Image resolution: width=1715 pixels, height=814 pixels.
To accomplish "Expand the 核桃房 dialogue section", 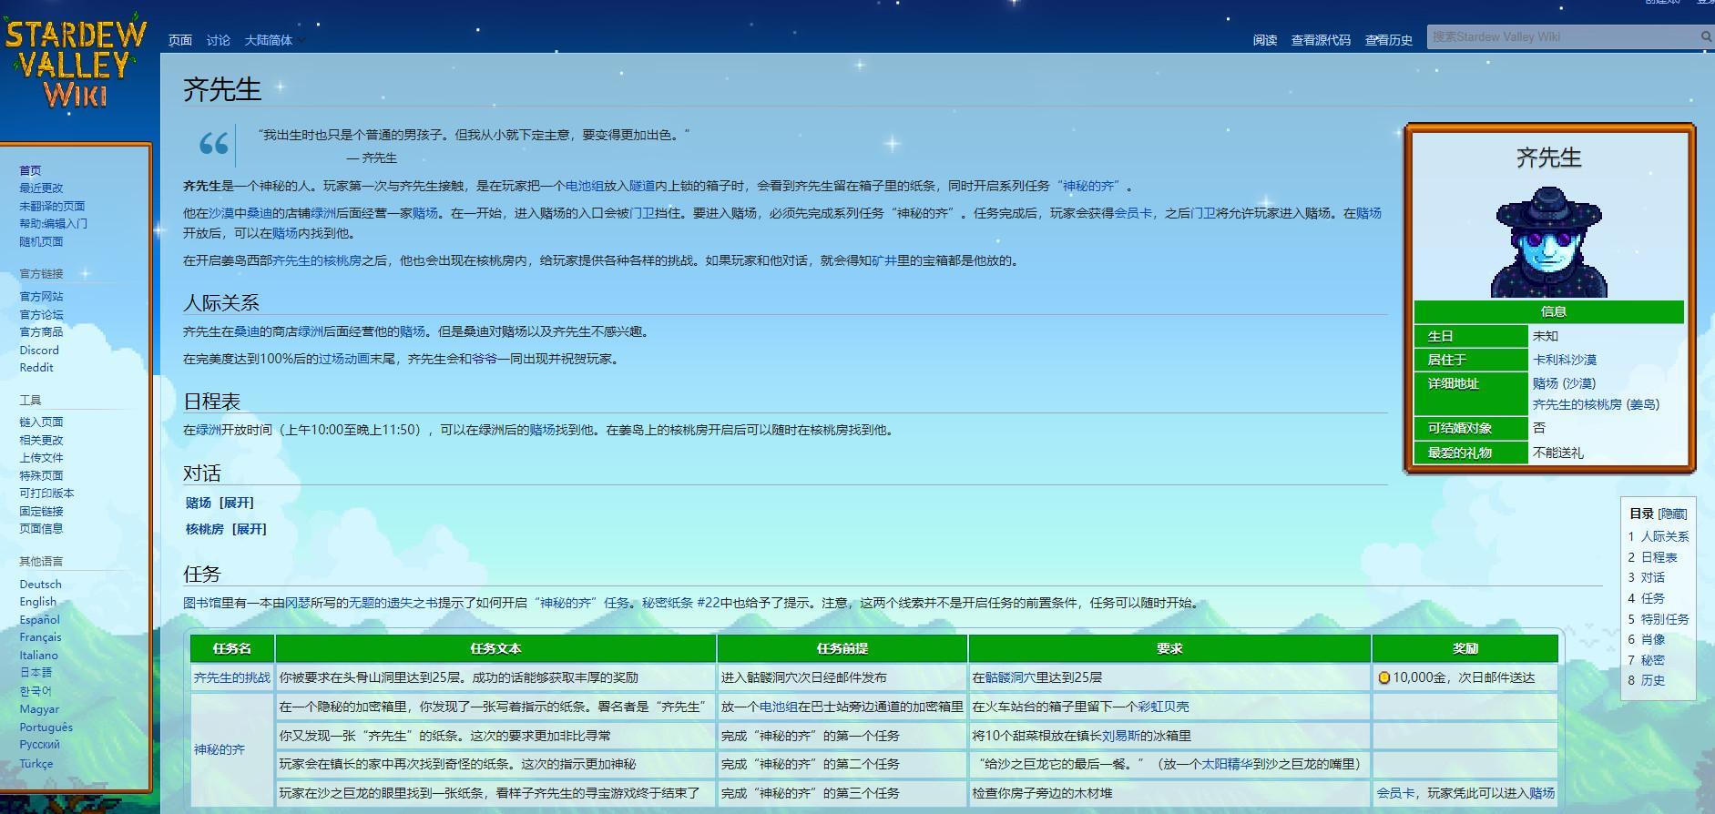I will point(250,529).
